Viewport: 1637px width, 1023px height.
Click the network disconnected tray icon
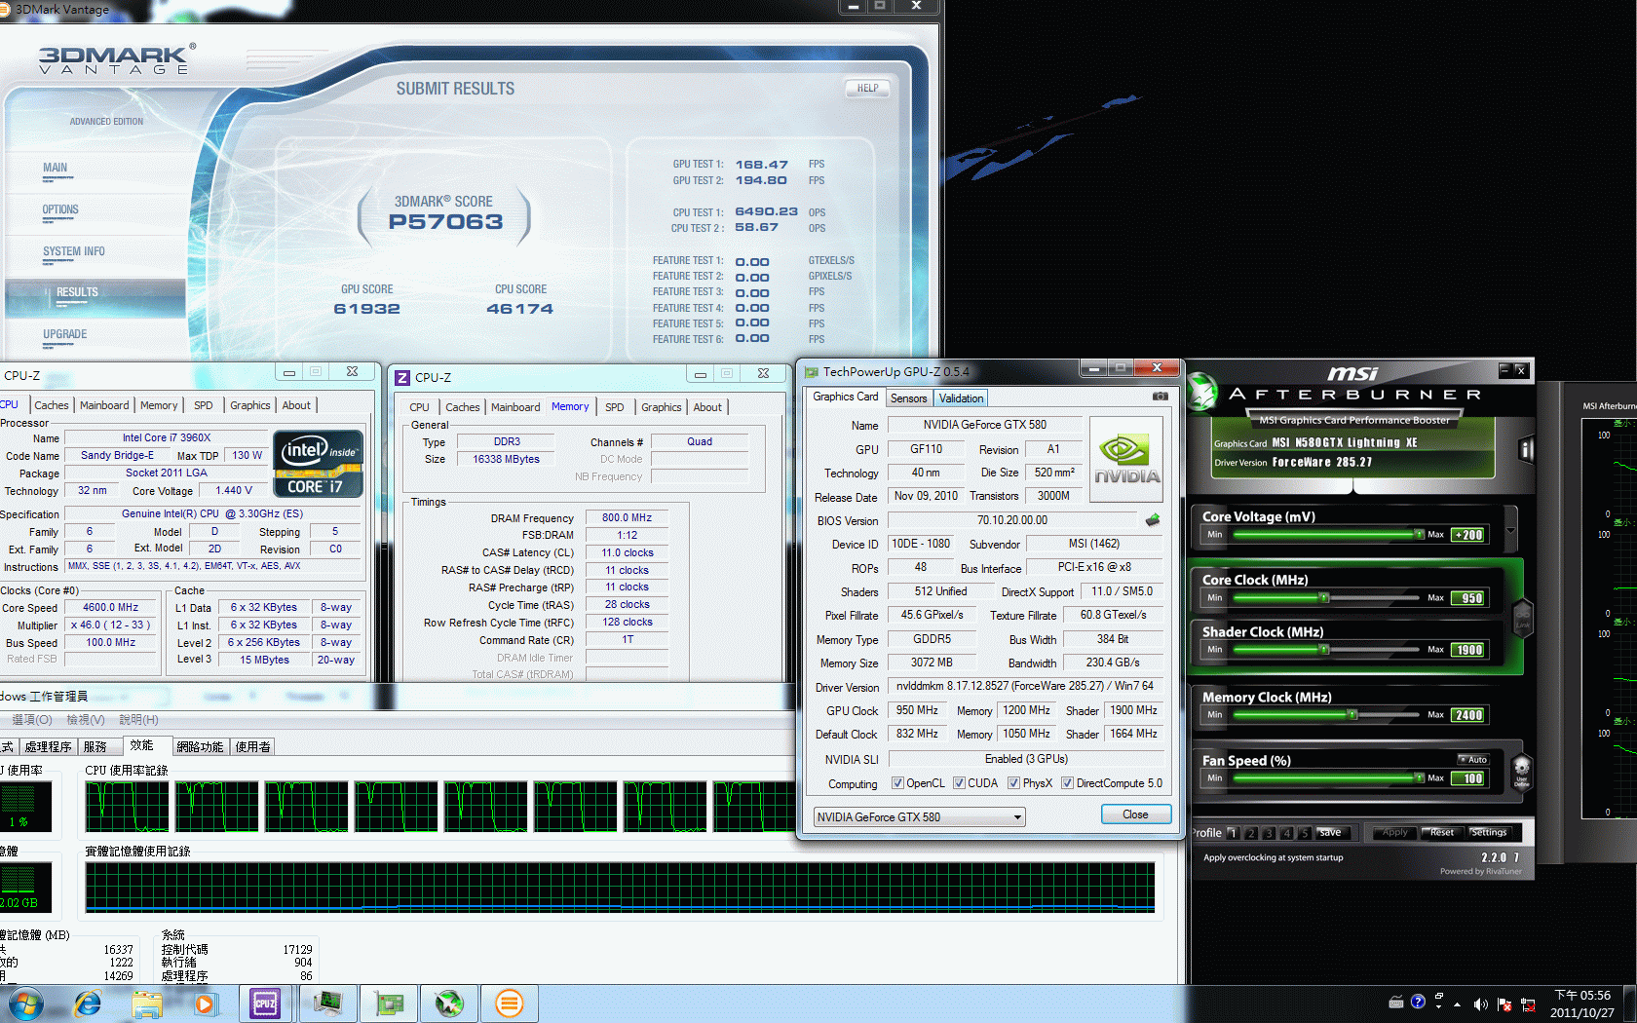coord(1528,1004)
